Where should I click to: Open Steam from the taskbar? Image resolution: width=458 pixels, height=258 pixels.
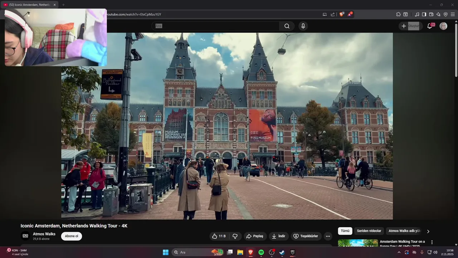[282, 252]
